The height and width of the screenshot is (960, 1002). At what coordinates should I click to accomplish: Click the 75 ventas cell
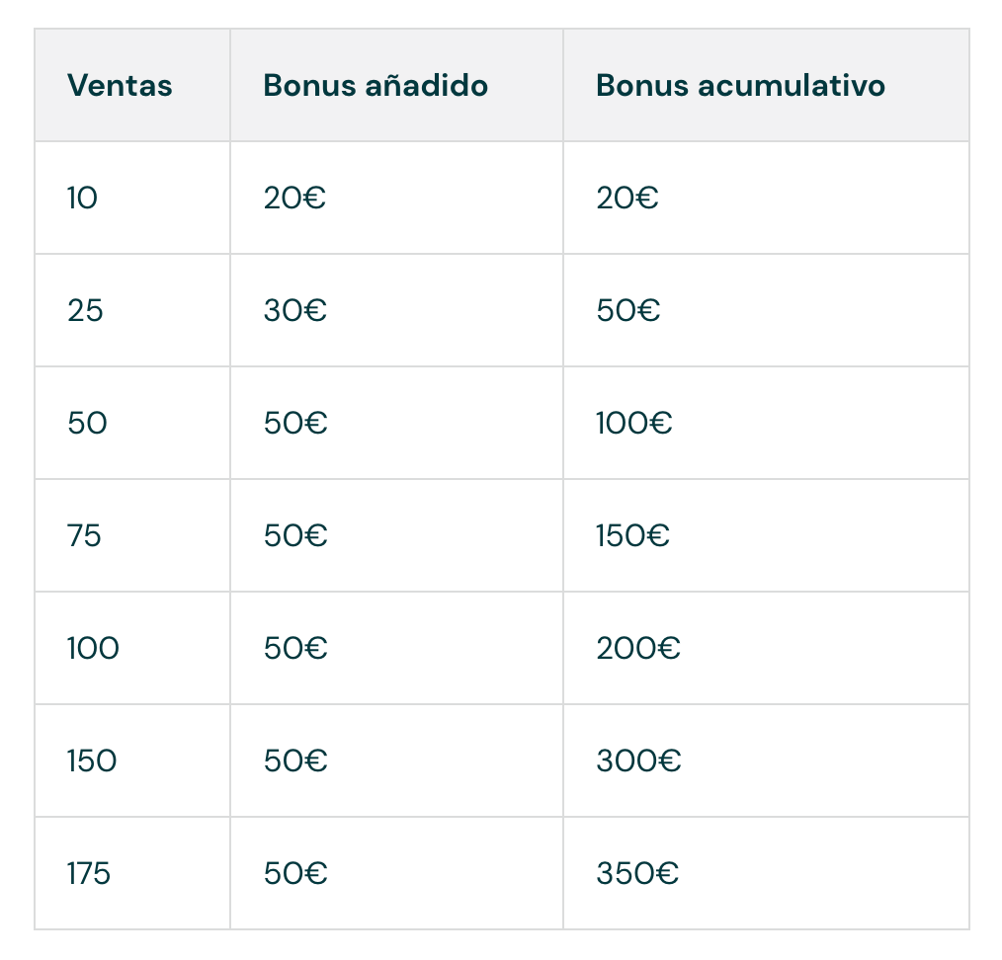click(x=85, y=536)
